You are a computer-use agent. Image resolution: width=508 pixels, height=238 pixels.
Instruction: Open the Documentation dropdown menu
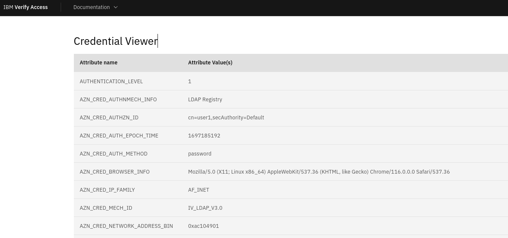click(92, 7)
